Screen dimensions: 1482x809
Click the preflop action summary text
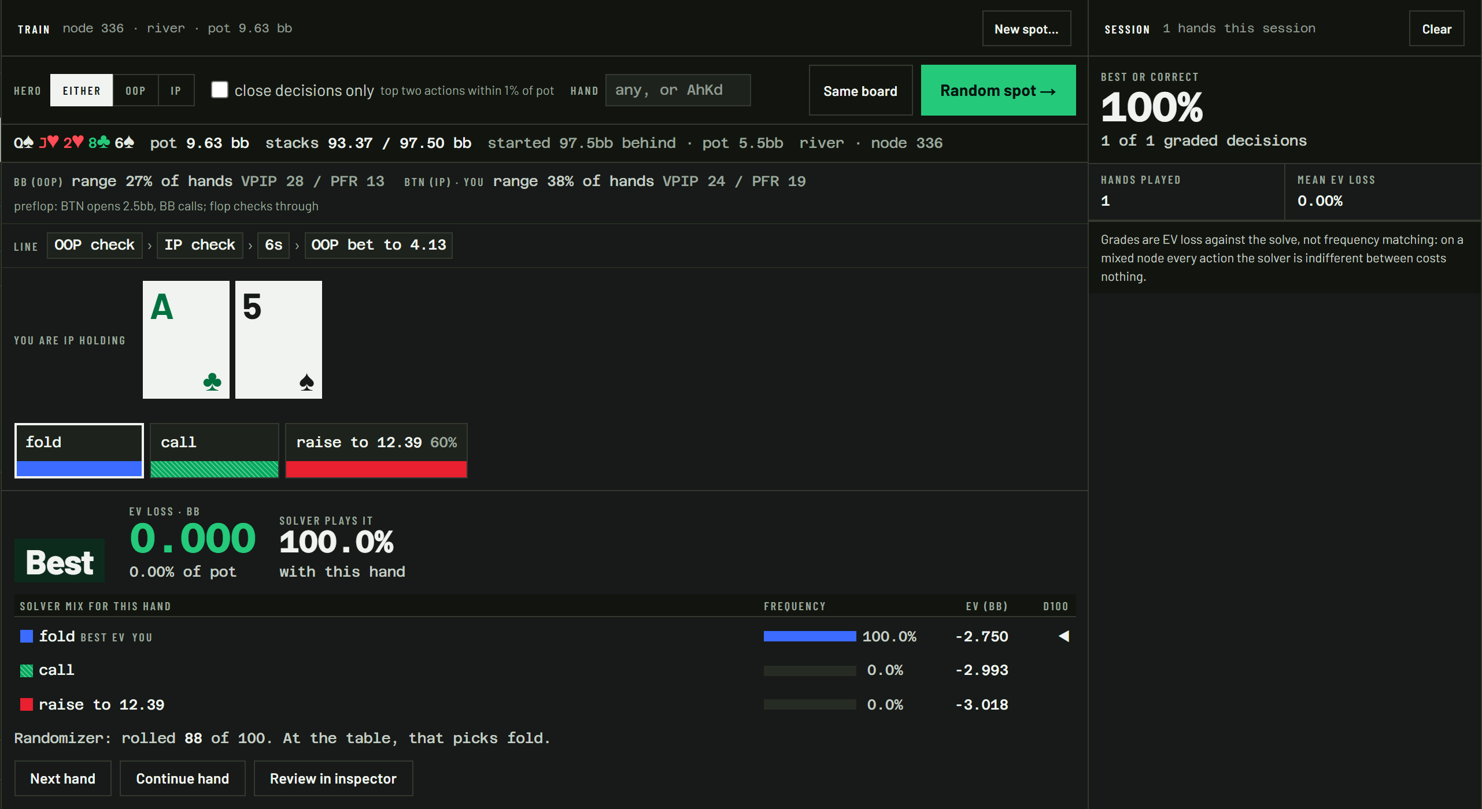[x=166, y=206]
